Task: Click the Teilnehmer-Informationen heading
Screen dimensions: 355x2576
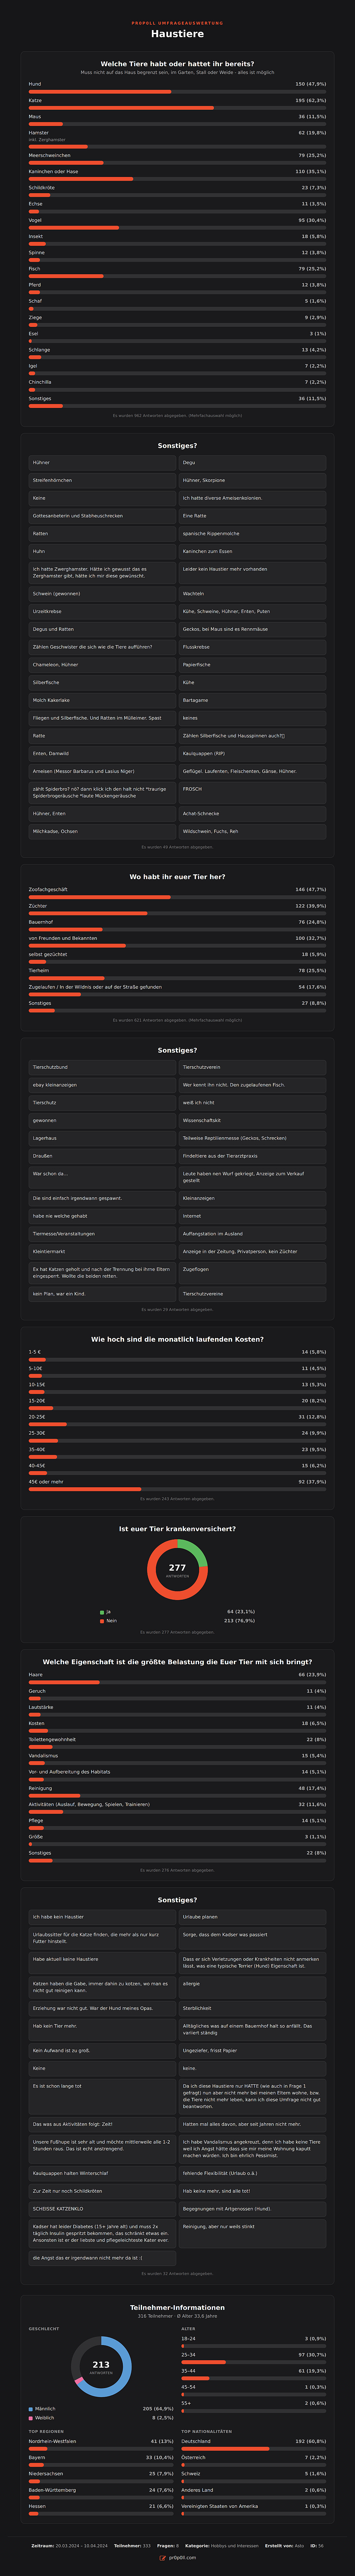Action: (177, 2308)
